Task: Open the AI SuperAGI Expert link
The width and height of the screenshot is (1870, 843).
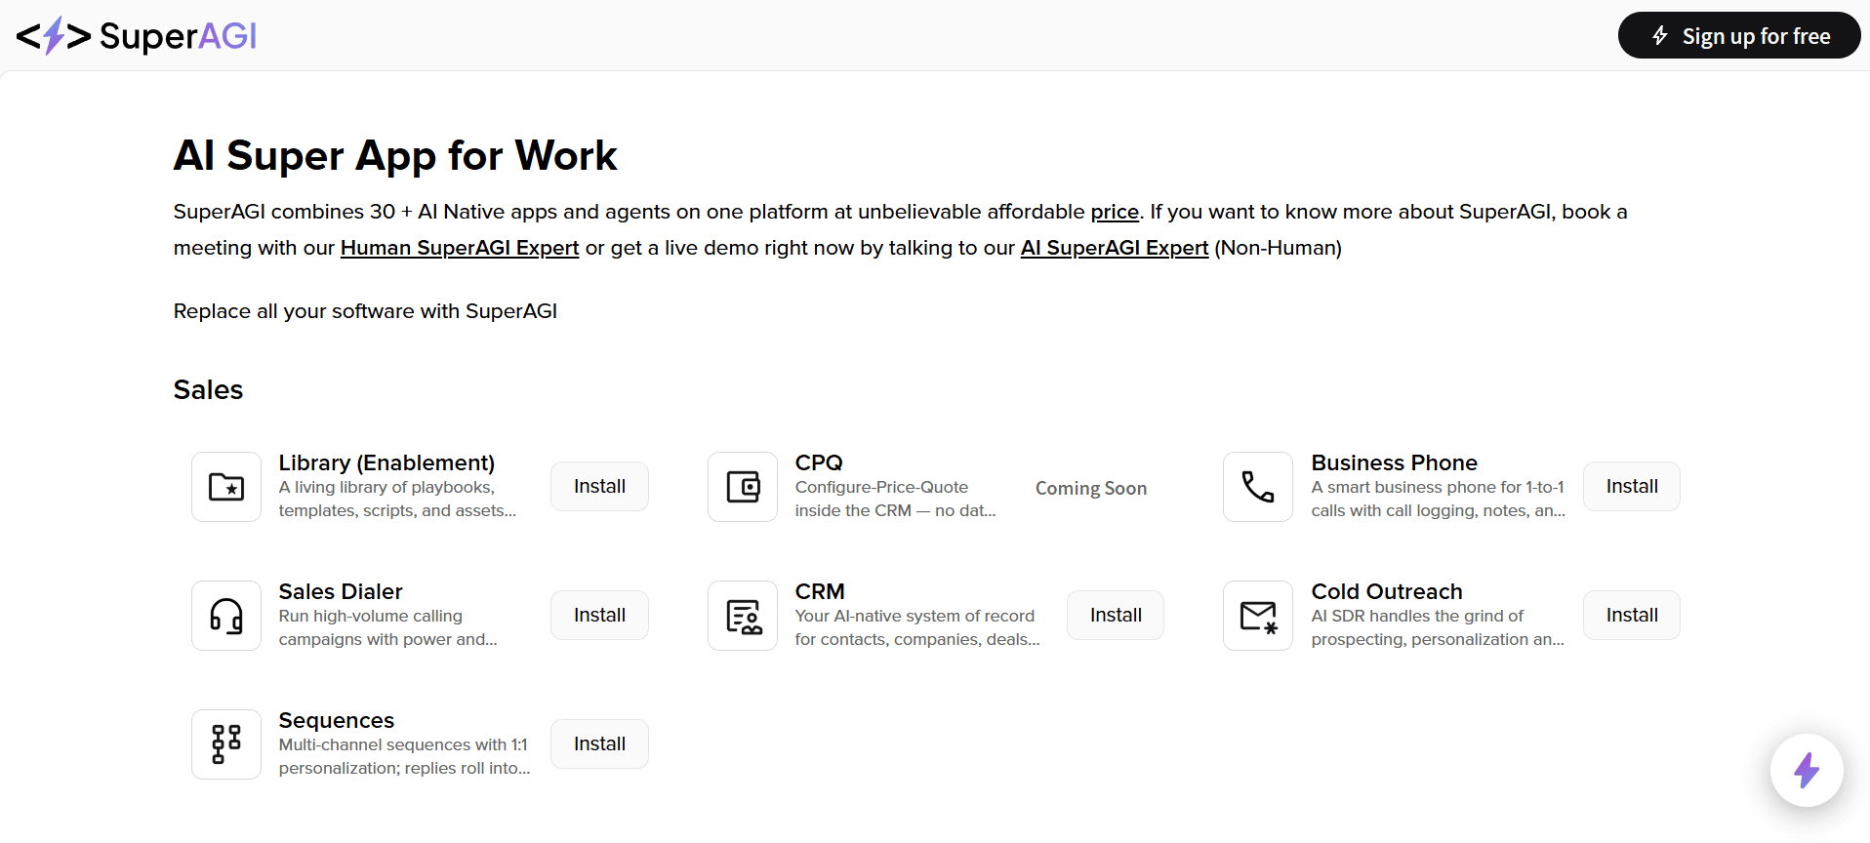Action: pos(1114,248)
